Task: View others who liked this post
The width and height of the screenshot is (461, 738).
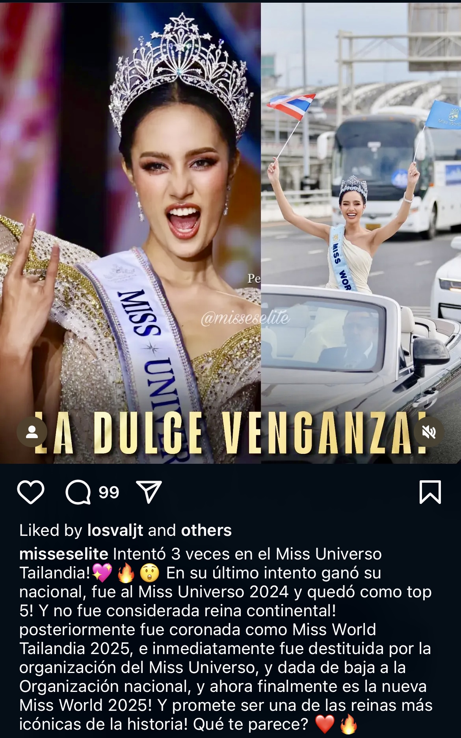Action: [206, 530]
